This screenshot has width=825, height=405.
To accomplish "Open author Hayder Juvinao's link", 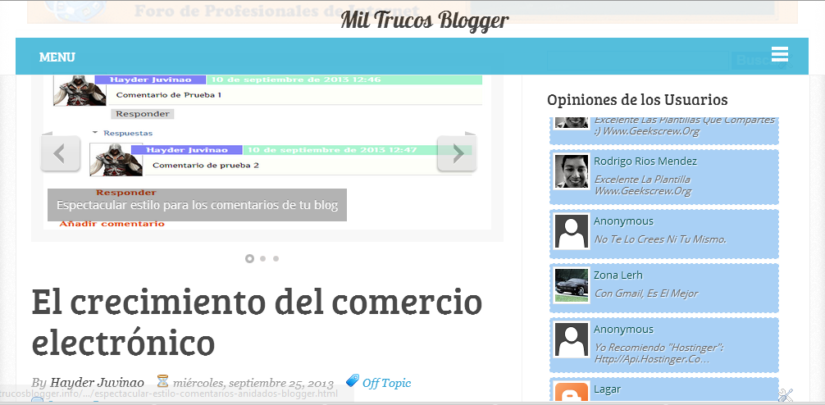I will click(x=97, y=383).
